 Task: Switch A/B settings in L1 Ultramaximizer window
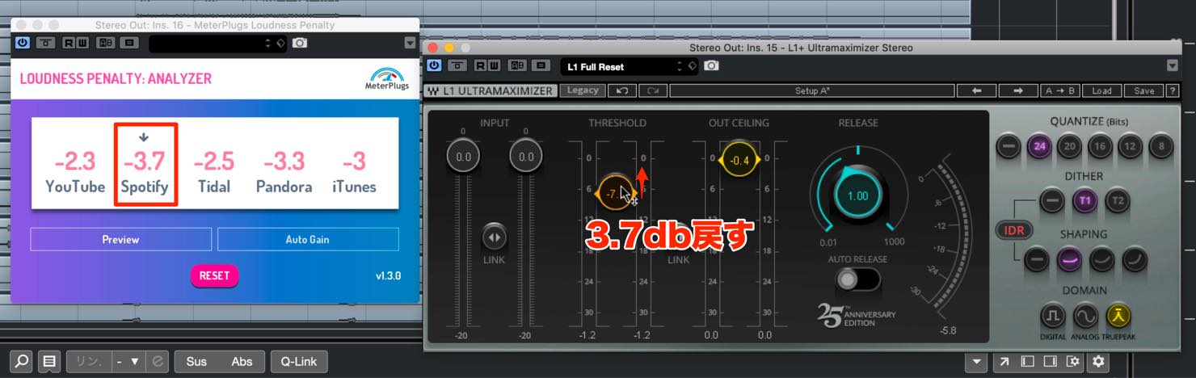[519, 66]
